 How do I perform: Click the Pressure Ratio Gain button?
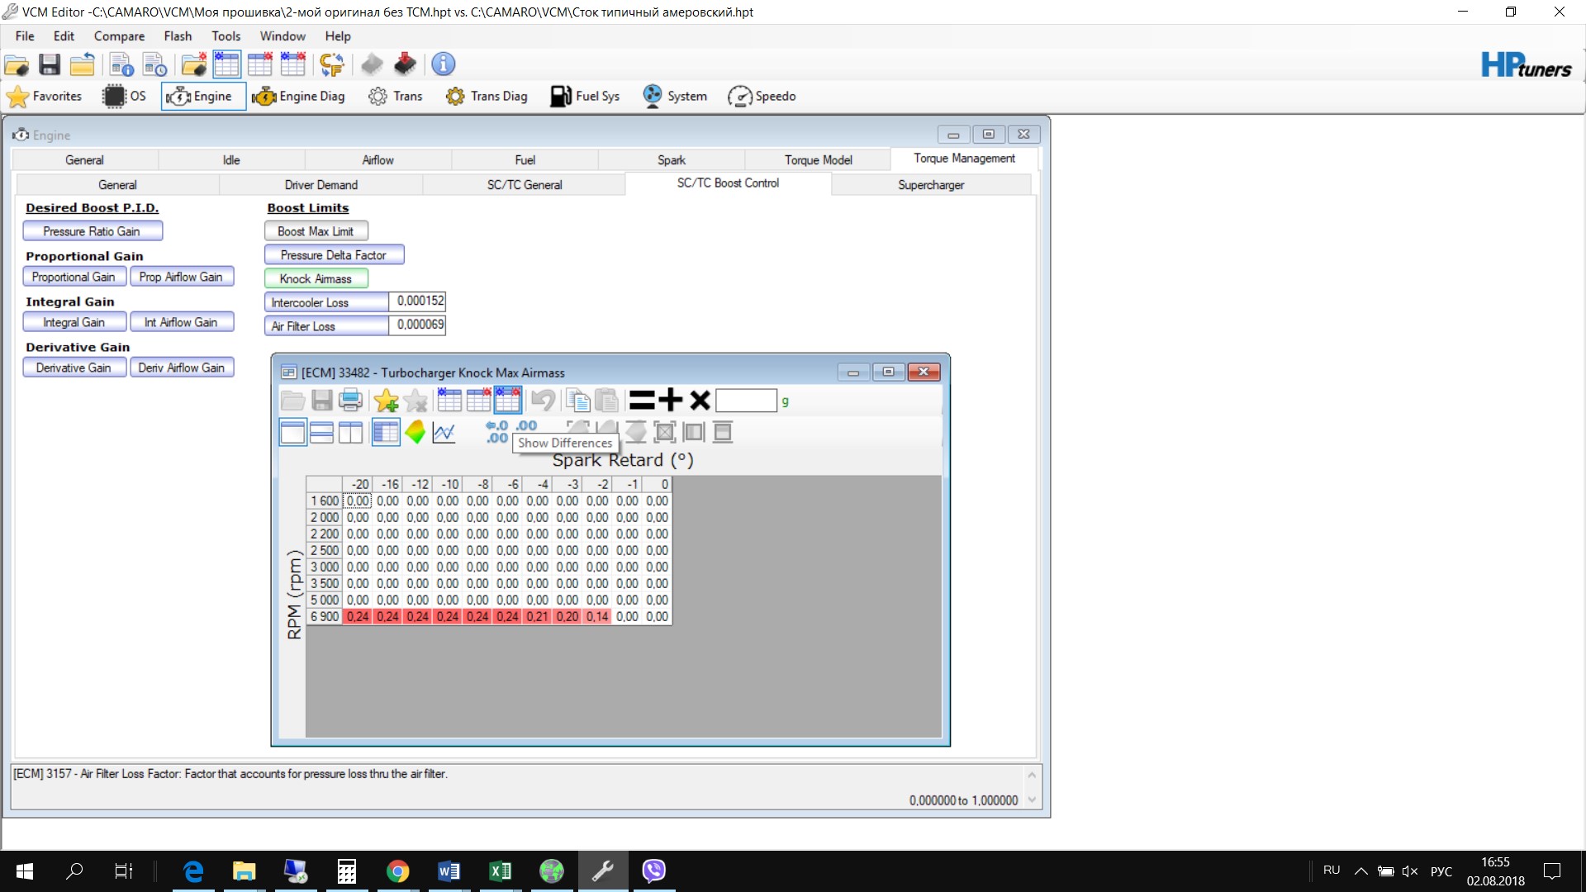point(92,231)
